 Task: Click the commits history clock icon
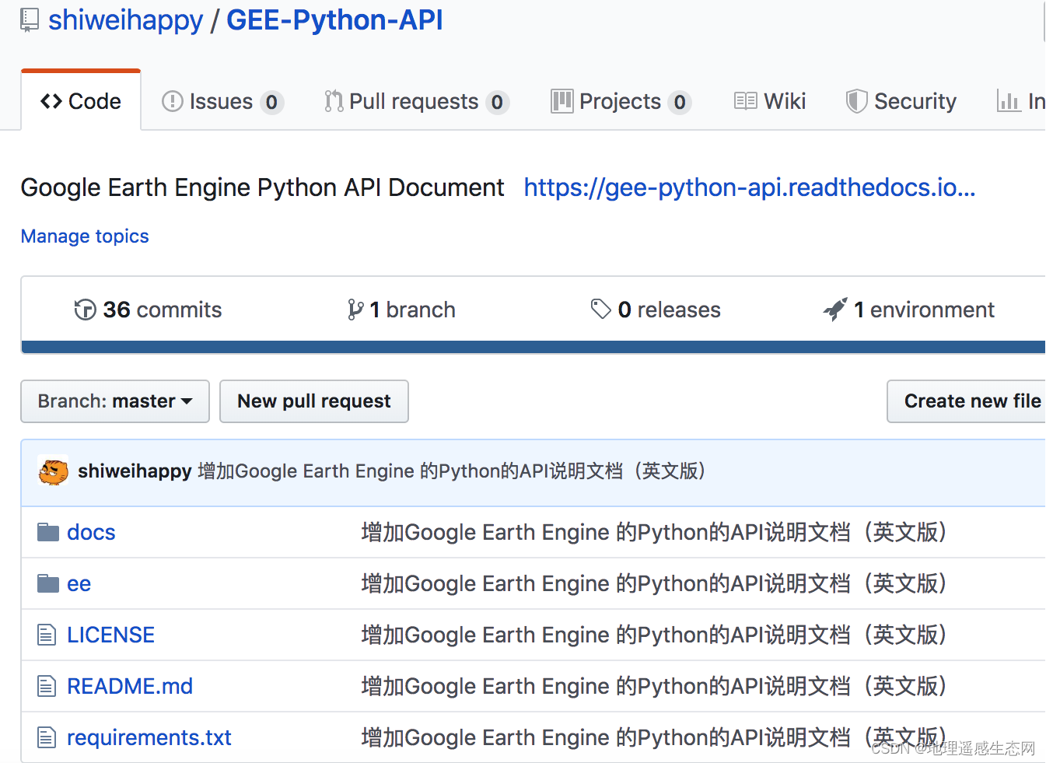point(85,310)
